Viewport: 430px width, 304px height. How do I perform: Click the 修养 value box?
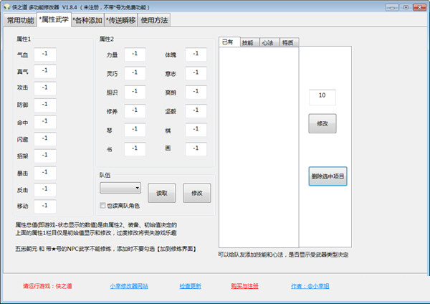coord(135,111)
